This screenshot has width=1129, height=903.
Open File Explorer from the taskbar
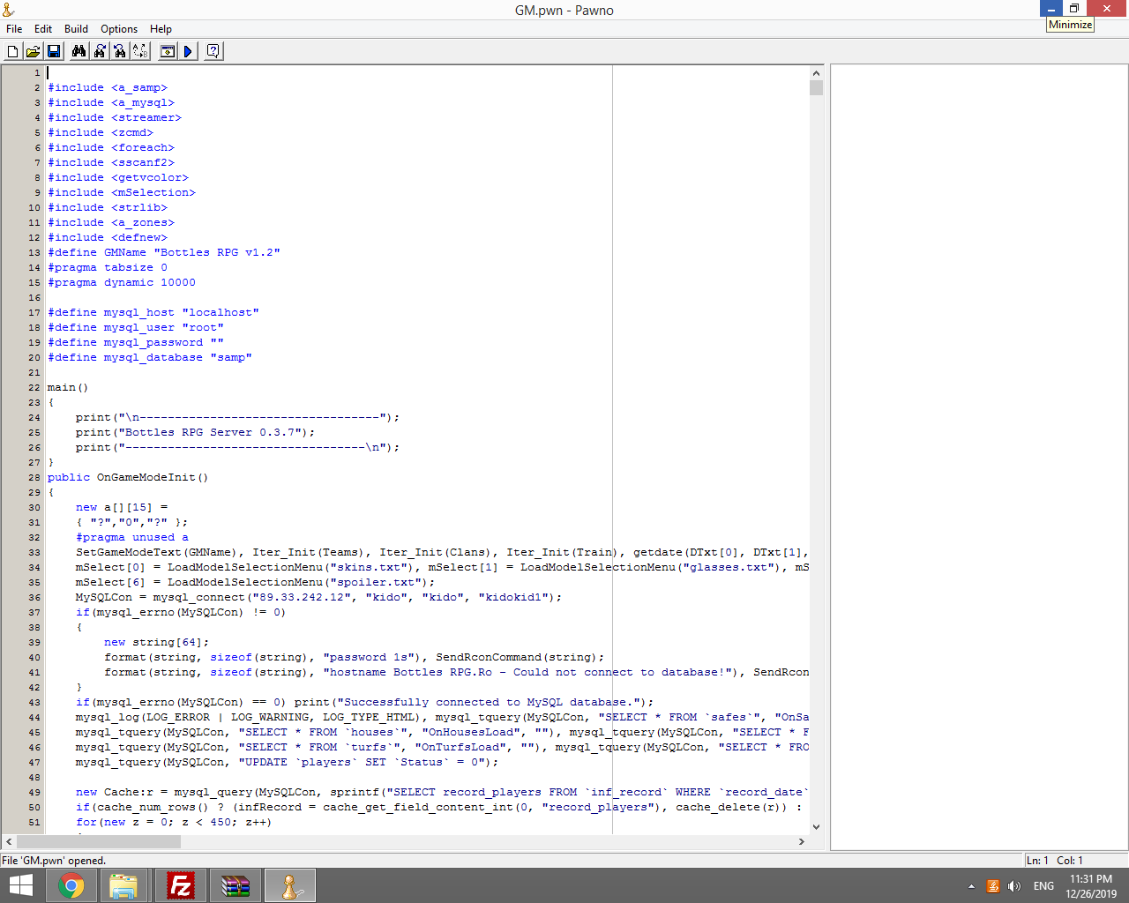(x=123, y=885)
